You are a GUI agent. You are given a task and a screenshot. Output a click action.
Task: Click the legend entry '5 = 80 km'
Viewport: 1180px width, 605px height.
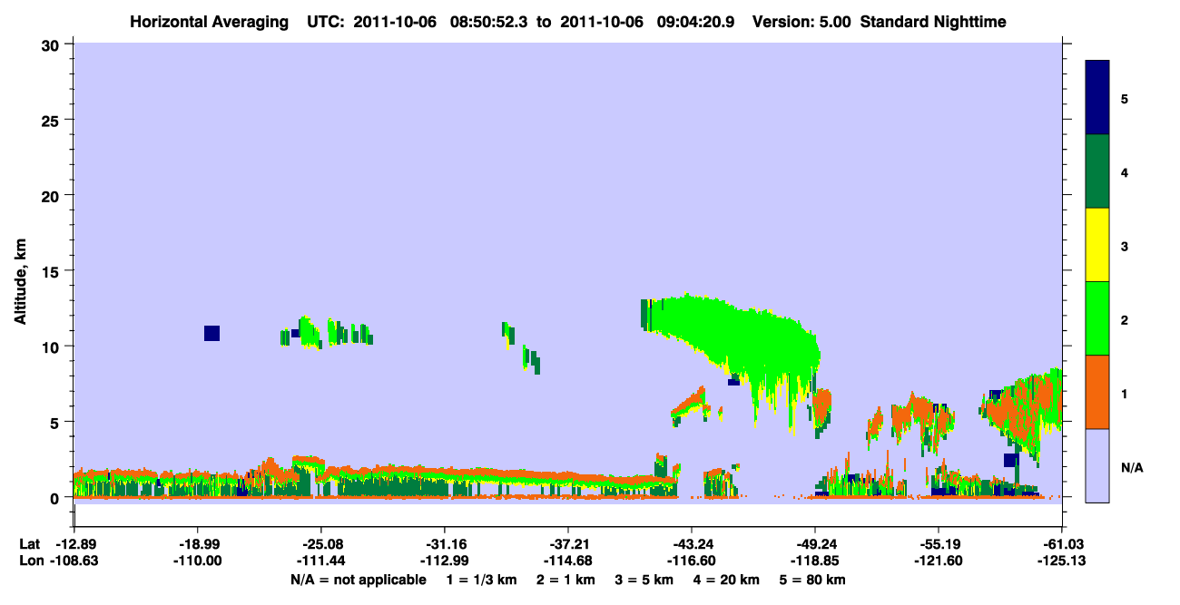[813, 580]
